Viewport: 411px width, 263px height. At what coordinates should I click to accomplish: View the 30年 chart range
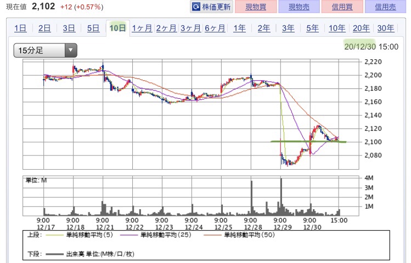point(386,28)
